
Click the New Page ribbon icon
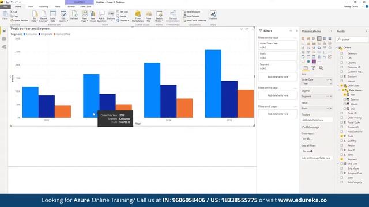(85, 16)
